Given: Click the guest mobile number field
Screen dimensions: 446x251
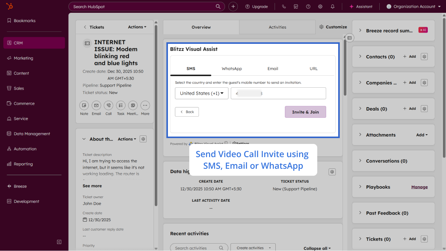Looking at the screenshot, I should click(278, 93).
